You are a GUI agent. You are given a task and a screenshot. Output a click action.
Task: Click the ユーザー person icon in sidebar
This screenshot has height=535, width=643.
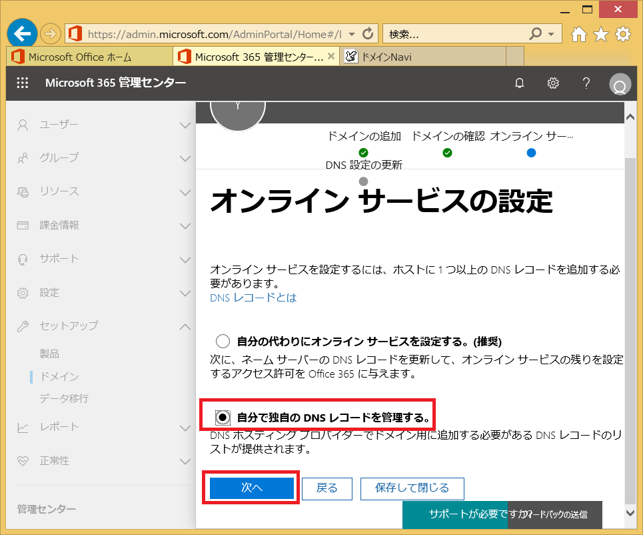23,125
